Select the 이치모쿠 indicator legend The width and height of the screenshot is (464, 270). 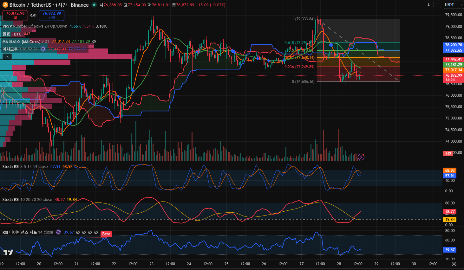(x=10, y=49)
